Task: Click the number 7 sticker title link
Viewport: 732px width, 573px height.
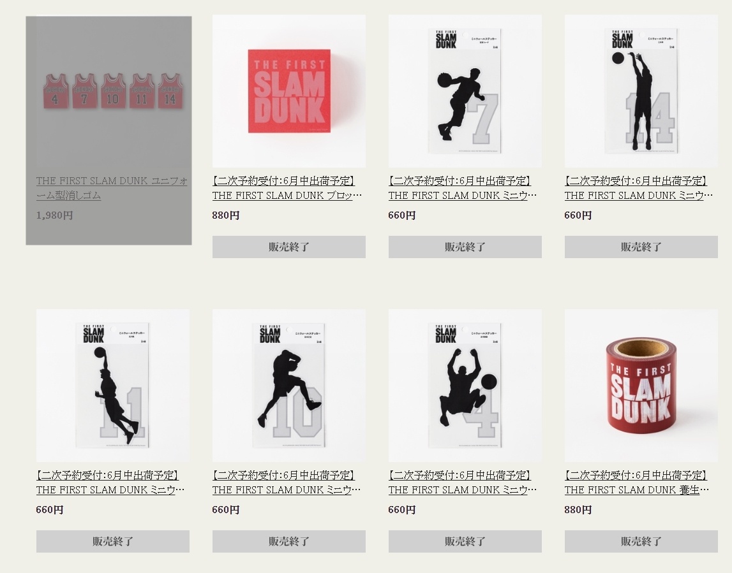Action: [x=463, y=188]
